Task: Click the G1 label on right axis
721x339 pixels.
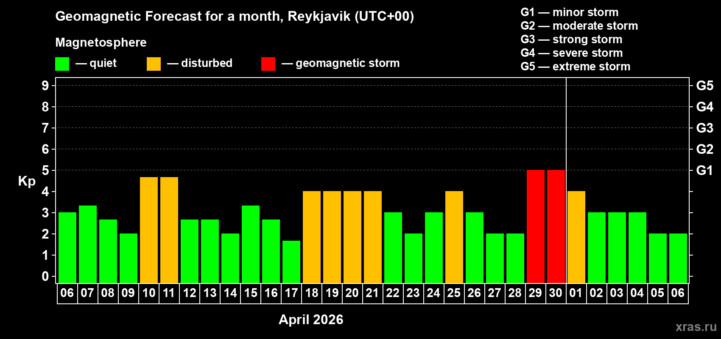Action: (704, 170)
